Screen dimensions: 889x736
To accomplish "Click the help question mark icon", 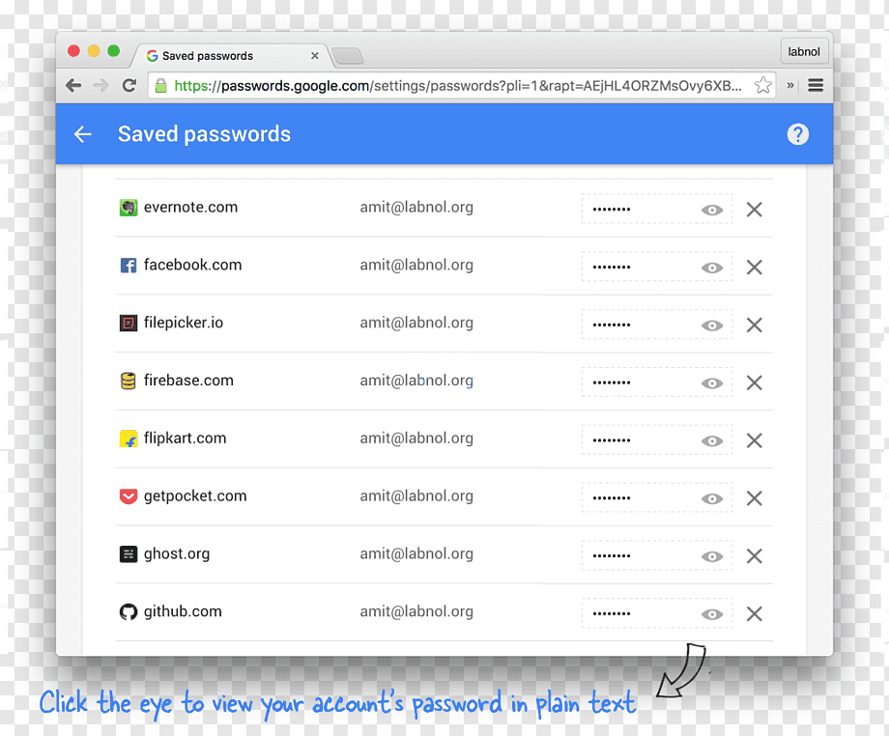I will coord(797,134).
